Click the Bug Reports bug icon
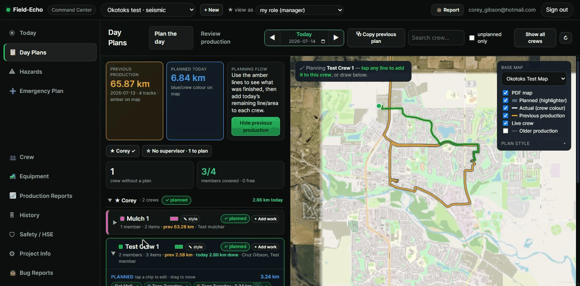The width and height of the screenshot is (580, 286). [12, 273]
